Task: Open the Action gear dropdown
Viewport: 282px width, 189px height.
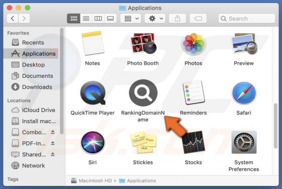Action: click(155, 19)
